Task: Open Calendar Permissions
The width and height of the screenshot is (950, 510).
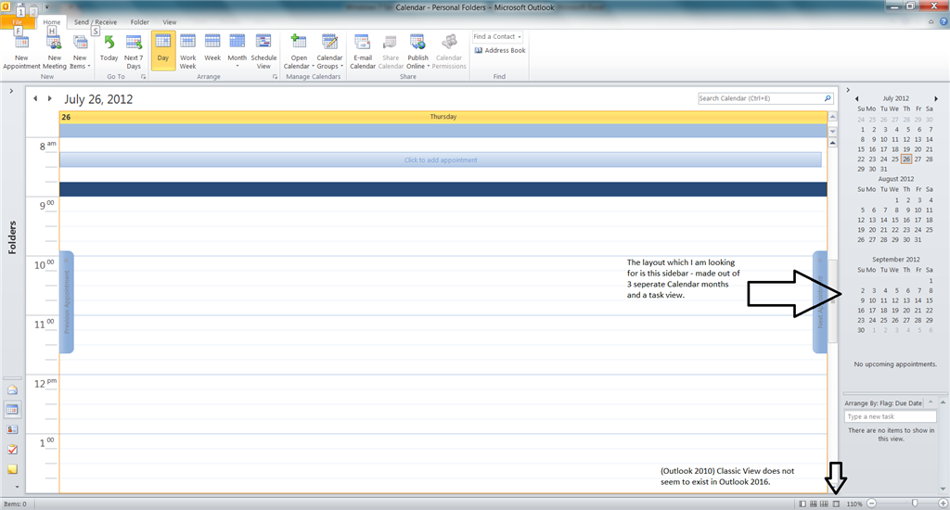Action: 449,52
